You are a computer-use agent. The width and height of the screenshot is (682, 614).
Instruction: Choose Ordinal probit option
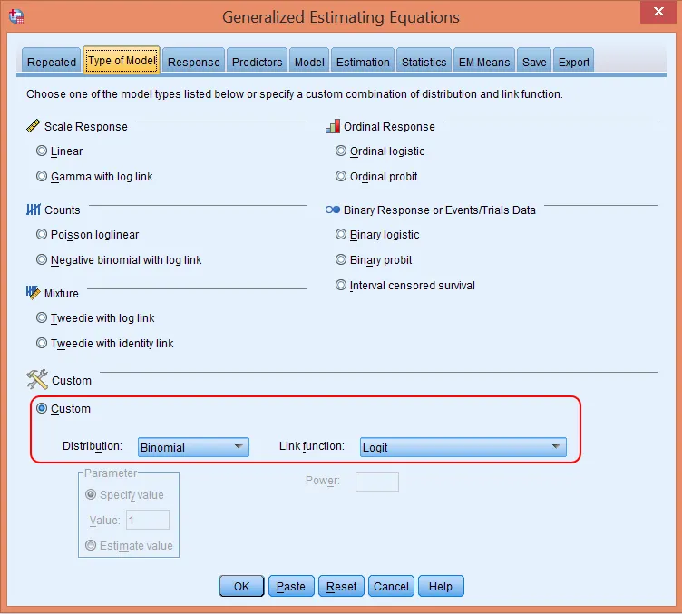tap(341, 176)
